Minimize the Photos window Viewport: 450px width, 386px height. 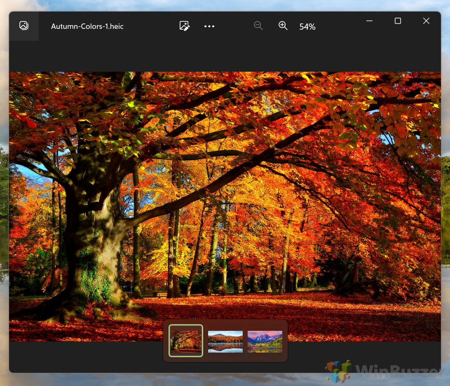click(369, 21)
